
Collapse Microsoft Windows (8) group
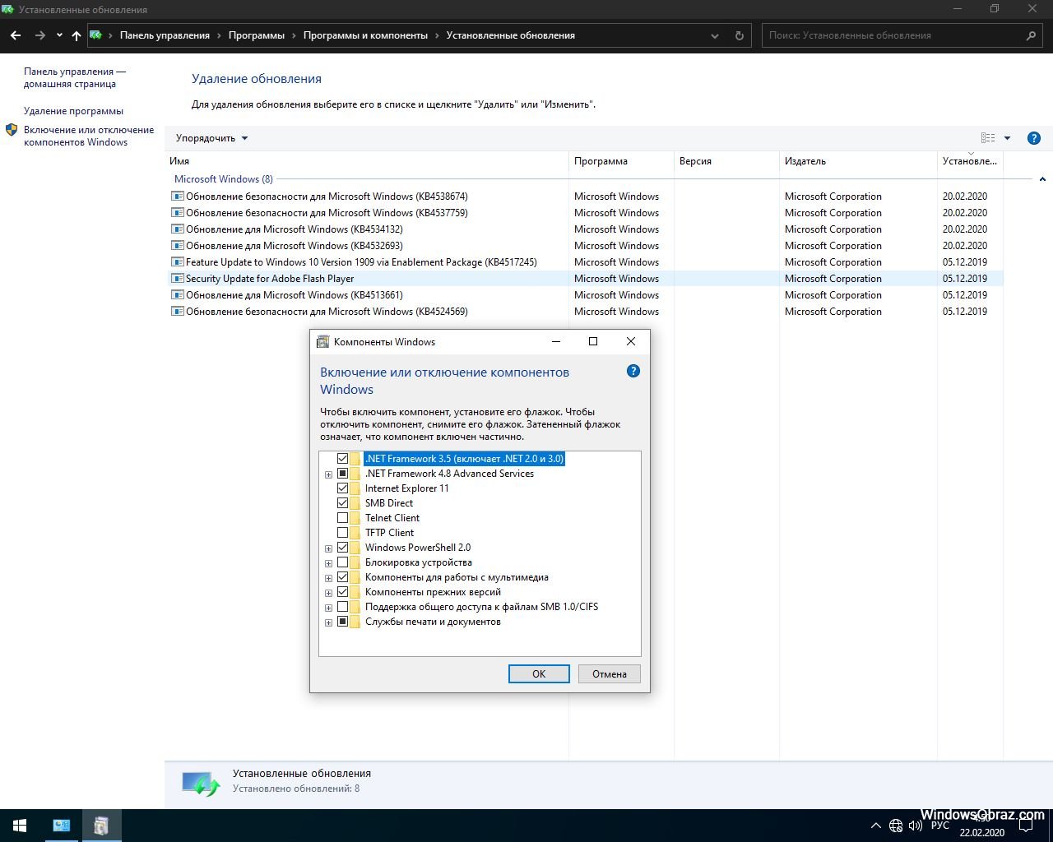click(1042, 179)
